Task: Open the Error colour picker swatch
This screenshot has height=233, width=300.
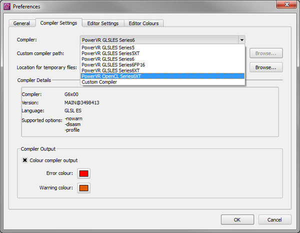Action: 84,174
